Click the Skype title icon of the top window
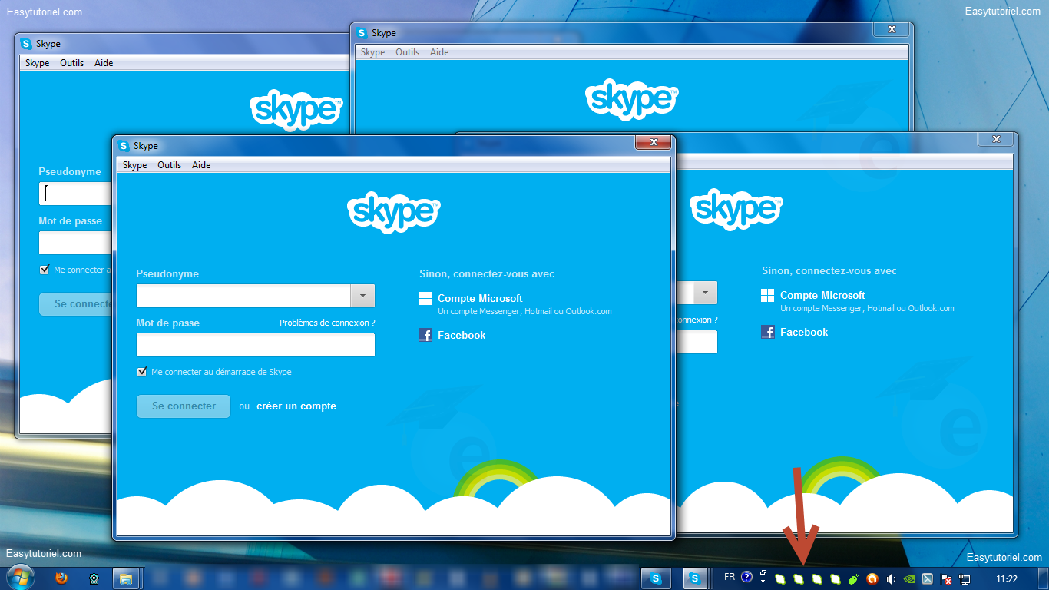 (362, 33)
